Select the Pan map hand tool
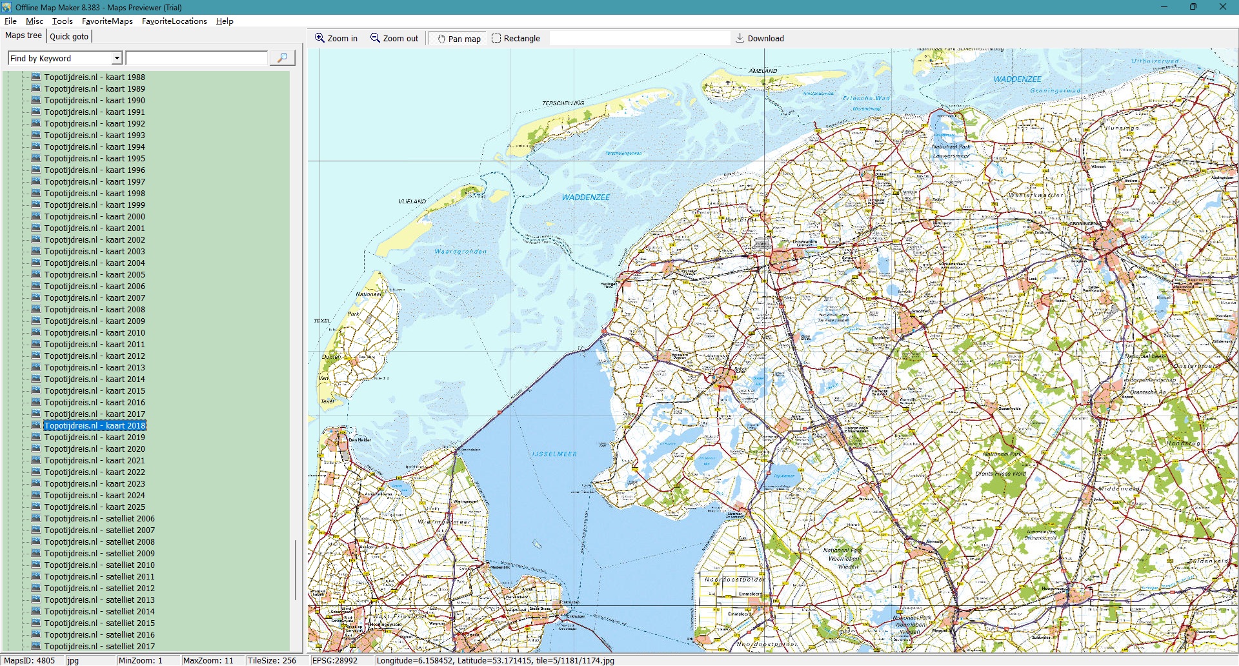Viewport: 1239px width, 666px height. (441, 39)
